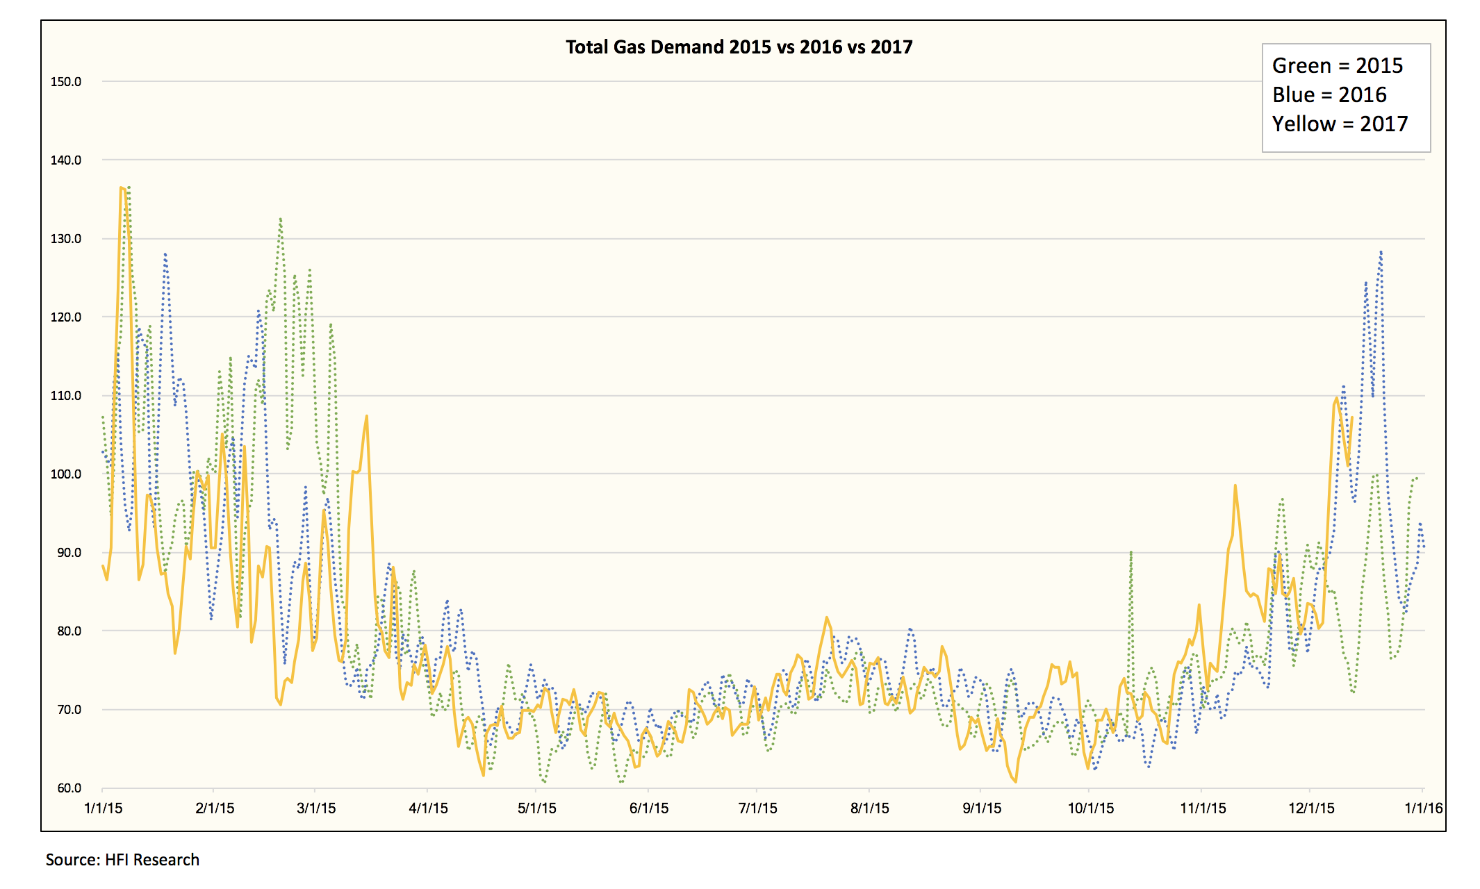
Task: Select the chart title text
Action: (x=739, y=47)
